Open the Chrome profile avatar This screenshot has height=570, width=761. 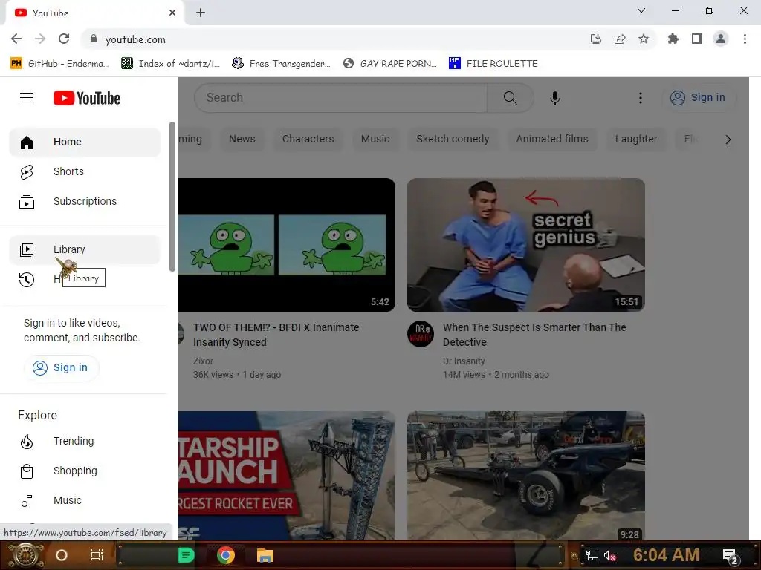pyautogui.click(x=721, y=39)
